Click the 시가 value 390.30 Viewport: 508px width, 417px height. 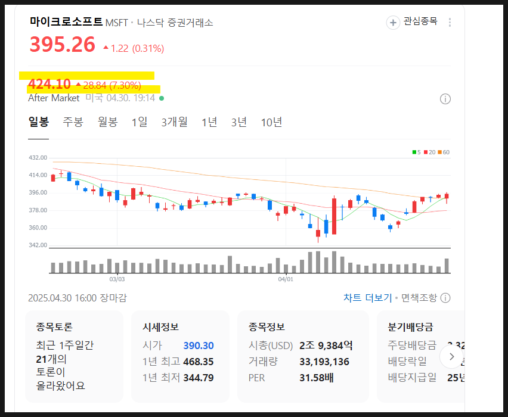pyautogui.click(x=199, y=346)
